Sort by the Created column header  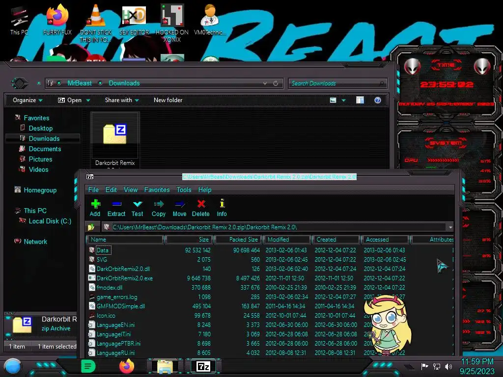(336, 240)
